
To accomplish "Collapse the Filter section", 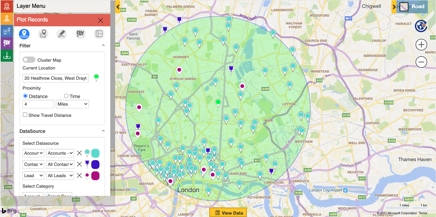I will coord(103,46).
